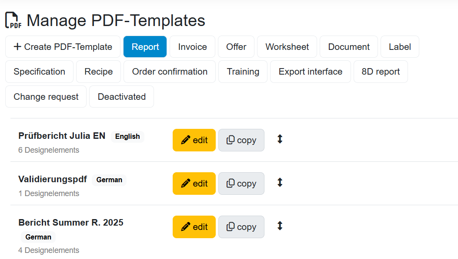Copy the Bericht Summer R. 2025 template
Screen dimensions: 458x259
tap(241, 227)
